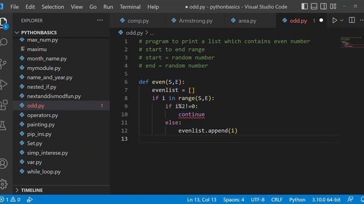Select odd.py in the explorer
364x204 pixels.
61,105
